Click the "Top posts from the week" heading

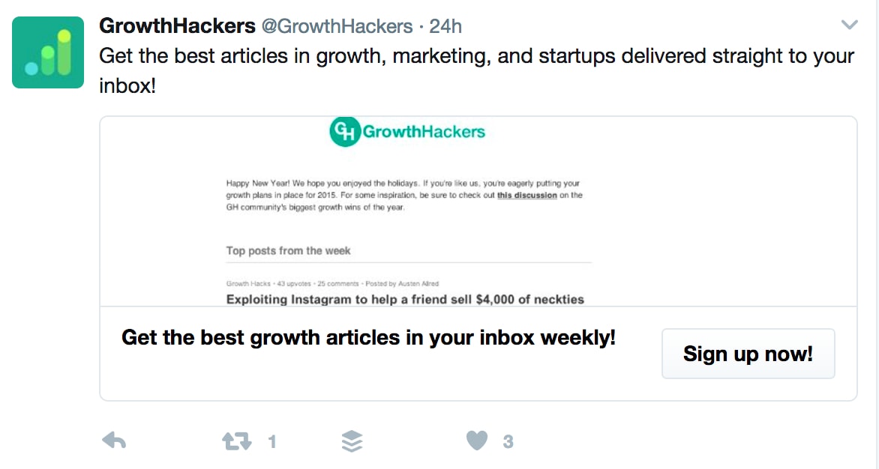click(x=288, y=251)
